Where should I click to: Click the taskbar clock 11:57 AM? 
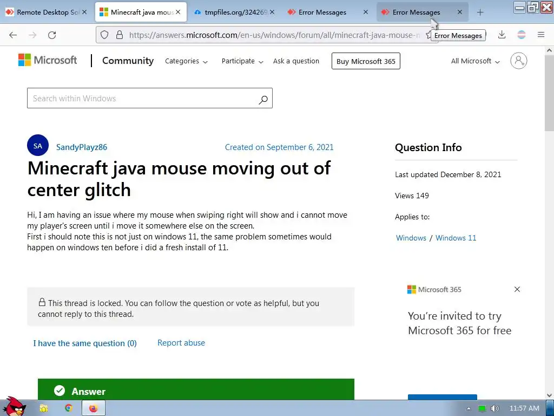tap(524, 408)
